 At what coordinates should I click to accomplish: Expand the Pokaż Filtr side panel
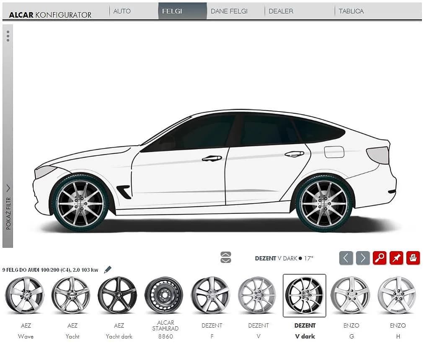[8, 188]
